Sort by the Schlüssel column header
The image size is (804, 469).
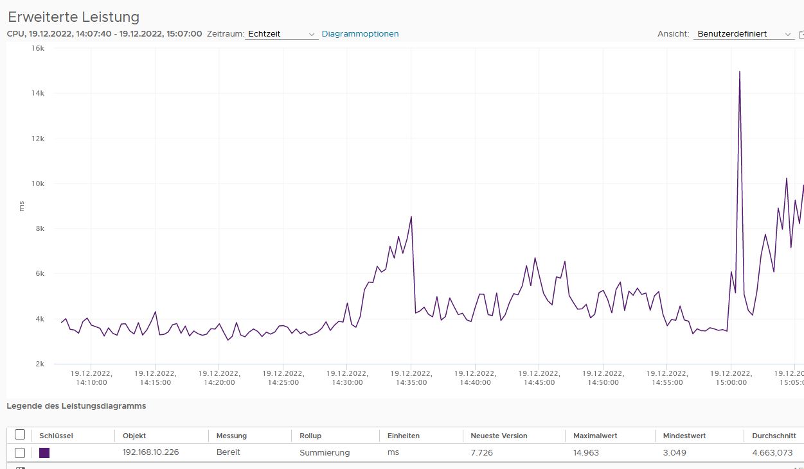tap(57, 436)
